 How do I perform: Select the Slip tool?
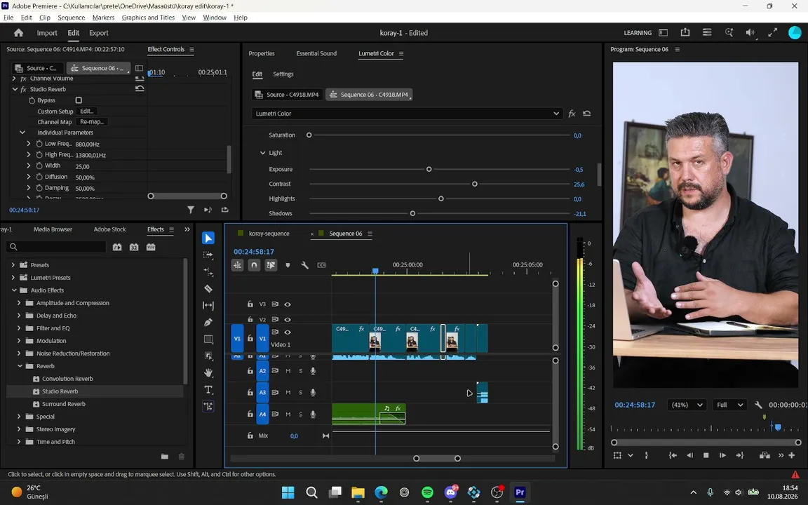(x=208, y=306)
